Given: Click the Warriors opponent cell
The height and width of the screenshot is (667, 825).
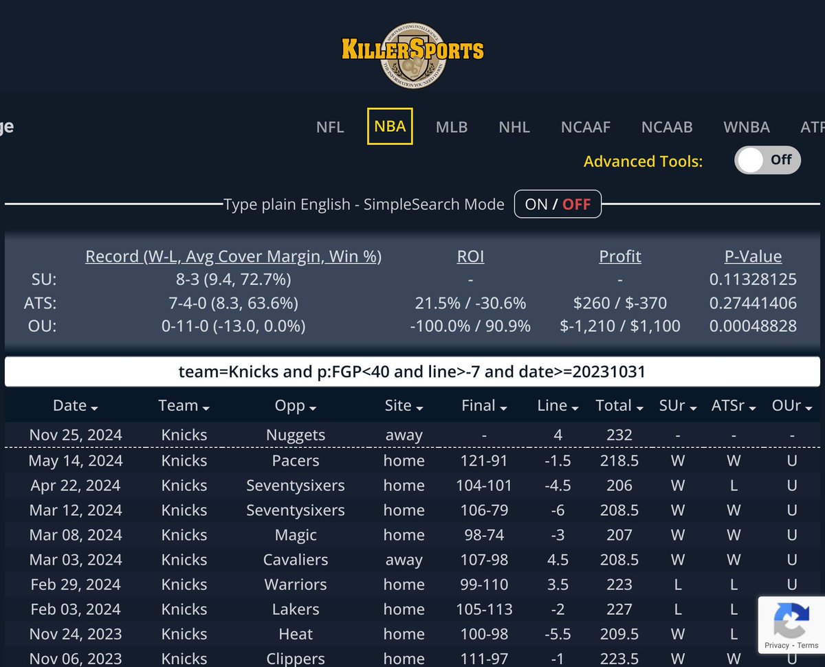Looking at the screenshot, I should (296, 584).
